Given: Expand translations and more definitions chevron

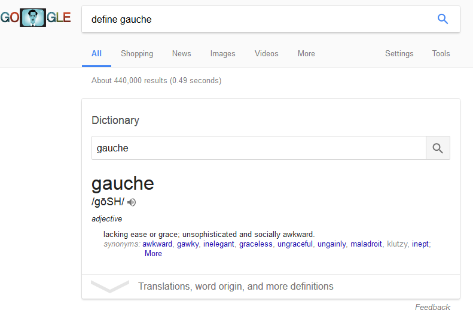Looking at the screenshot, I should [109, 286].
